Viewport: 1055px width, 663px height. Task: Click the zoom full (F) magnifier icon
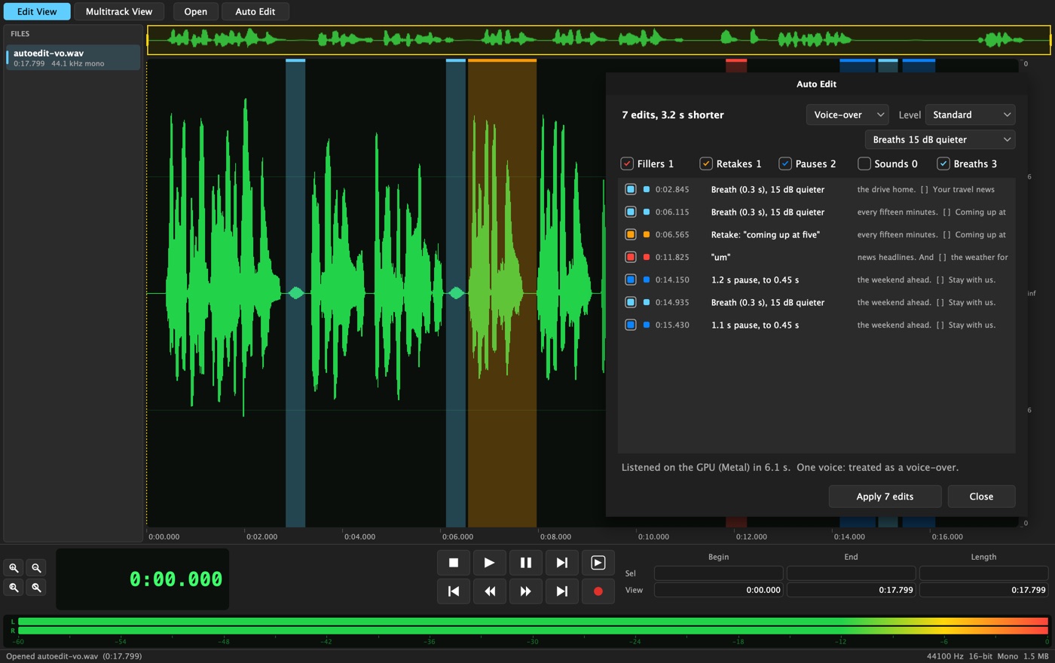coord(14,588)
